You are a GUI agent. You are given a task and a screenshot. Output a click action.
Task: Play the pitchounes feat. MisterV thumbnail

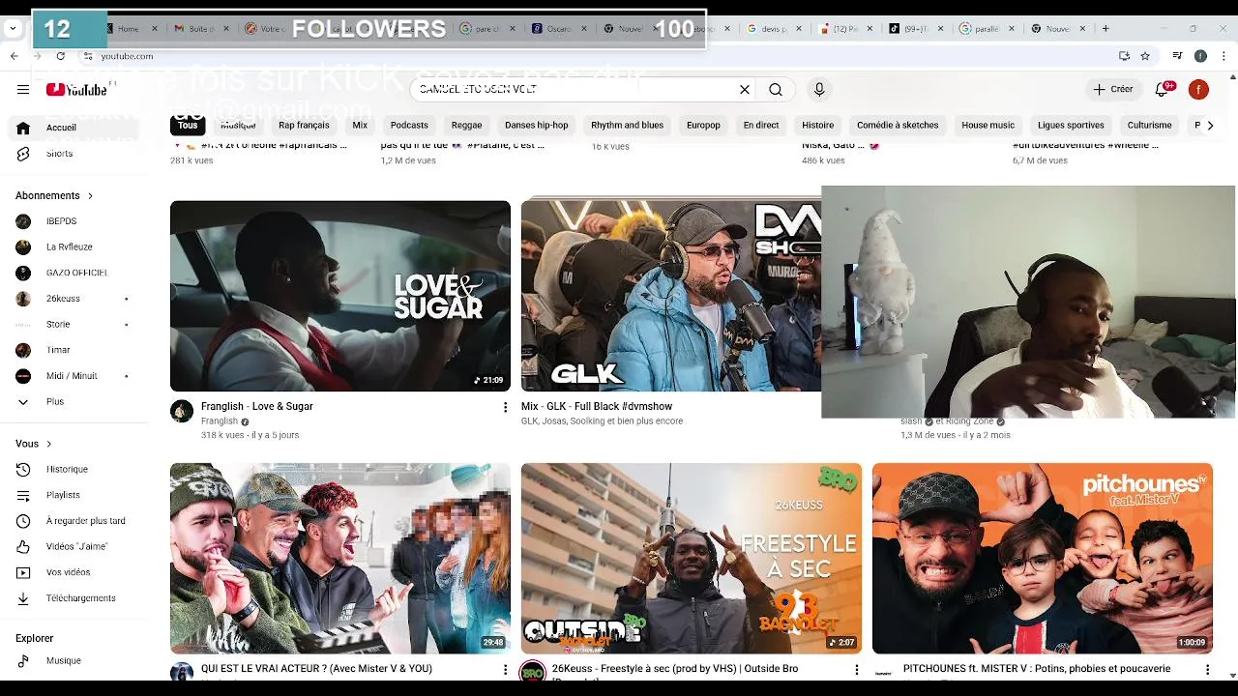[1043, 558]
